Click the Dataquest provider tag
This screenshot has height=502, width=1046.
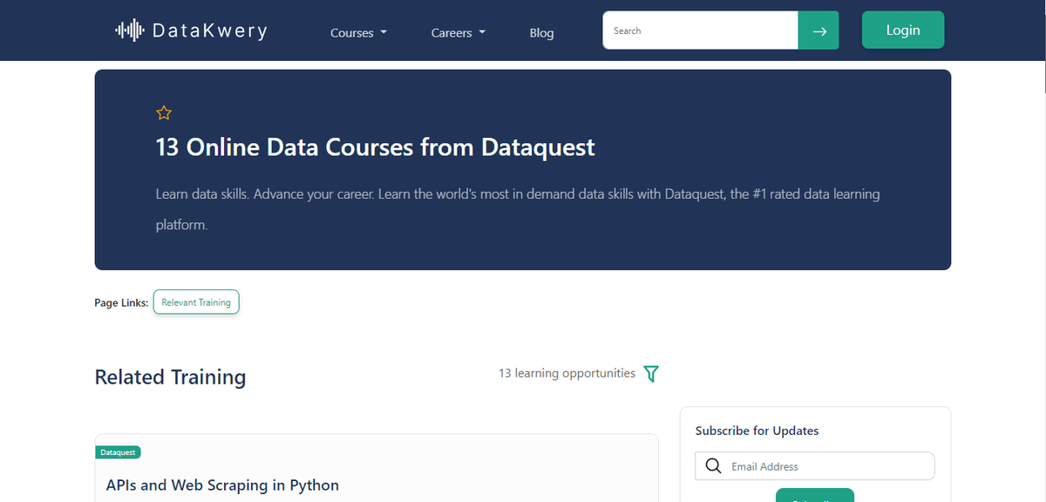pos(118,452)
